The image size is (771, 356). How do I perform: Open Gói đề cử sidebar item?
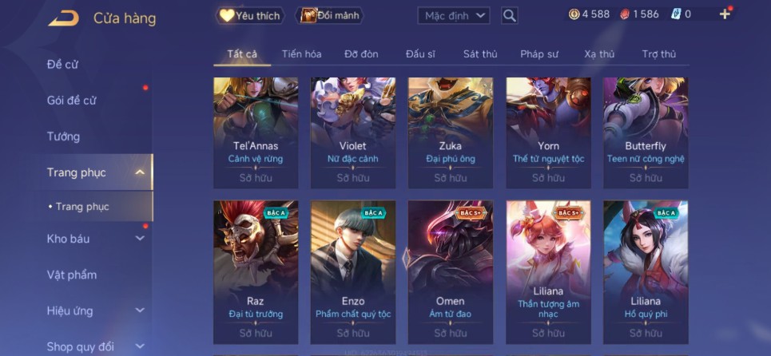coord(71,100)
